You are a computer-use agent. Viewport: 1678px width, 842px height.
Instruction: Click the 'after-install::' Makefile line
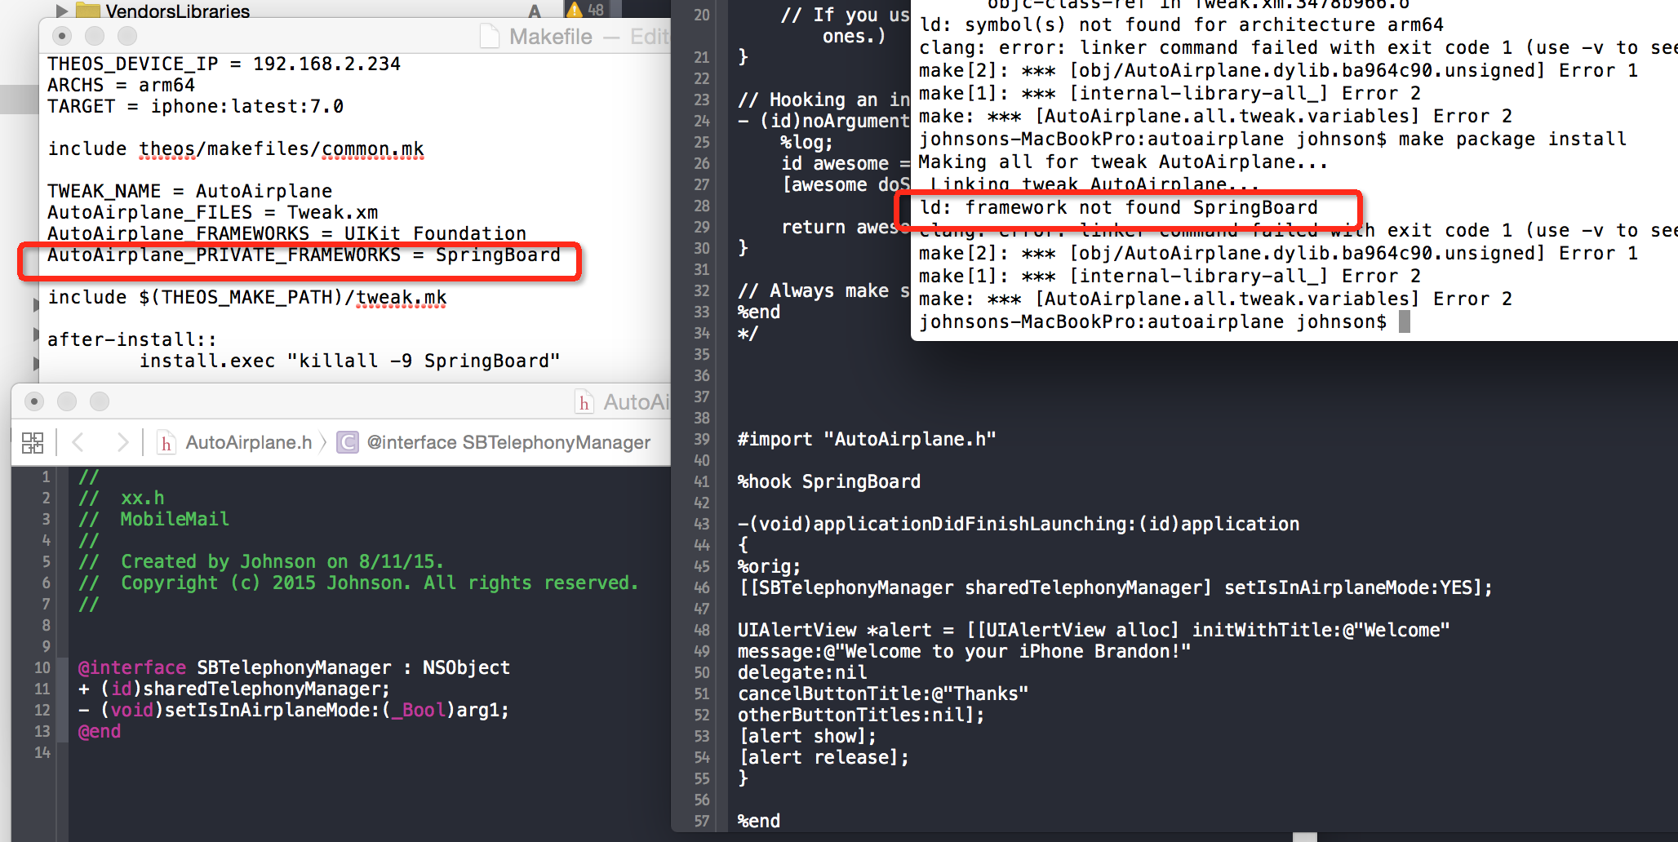131,339
